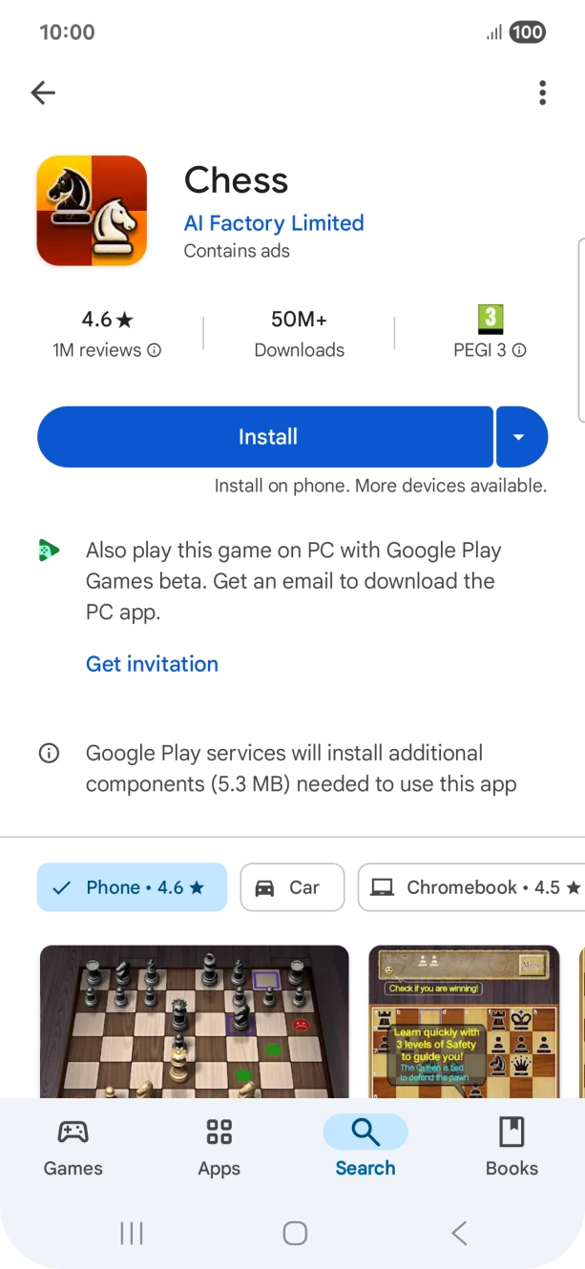Tap the Install button
The height and width of the screenshot is (1269, 585).
pyautogui.click(x=266, y=436)
